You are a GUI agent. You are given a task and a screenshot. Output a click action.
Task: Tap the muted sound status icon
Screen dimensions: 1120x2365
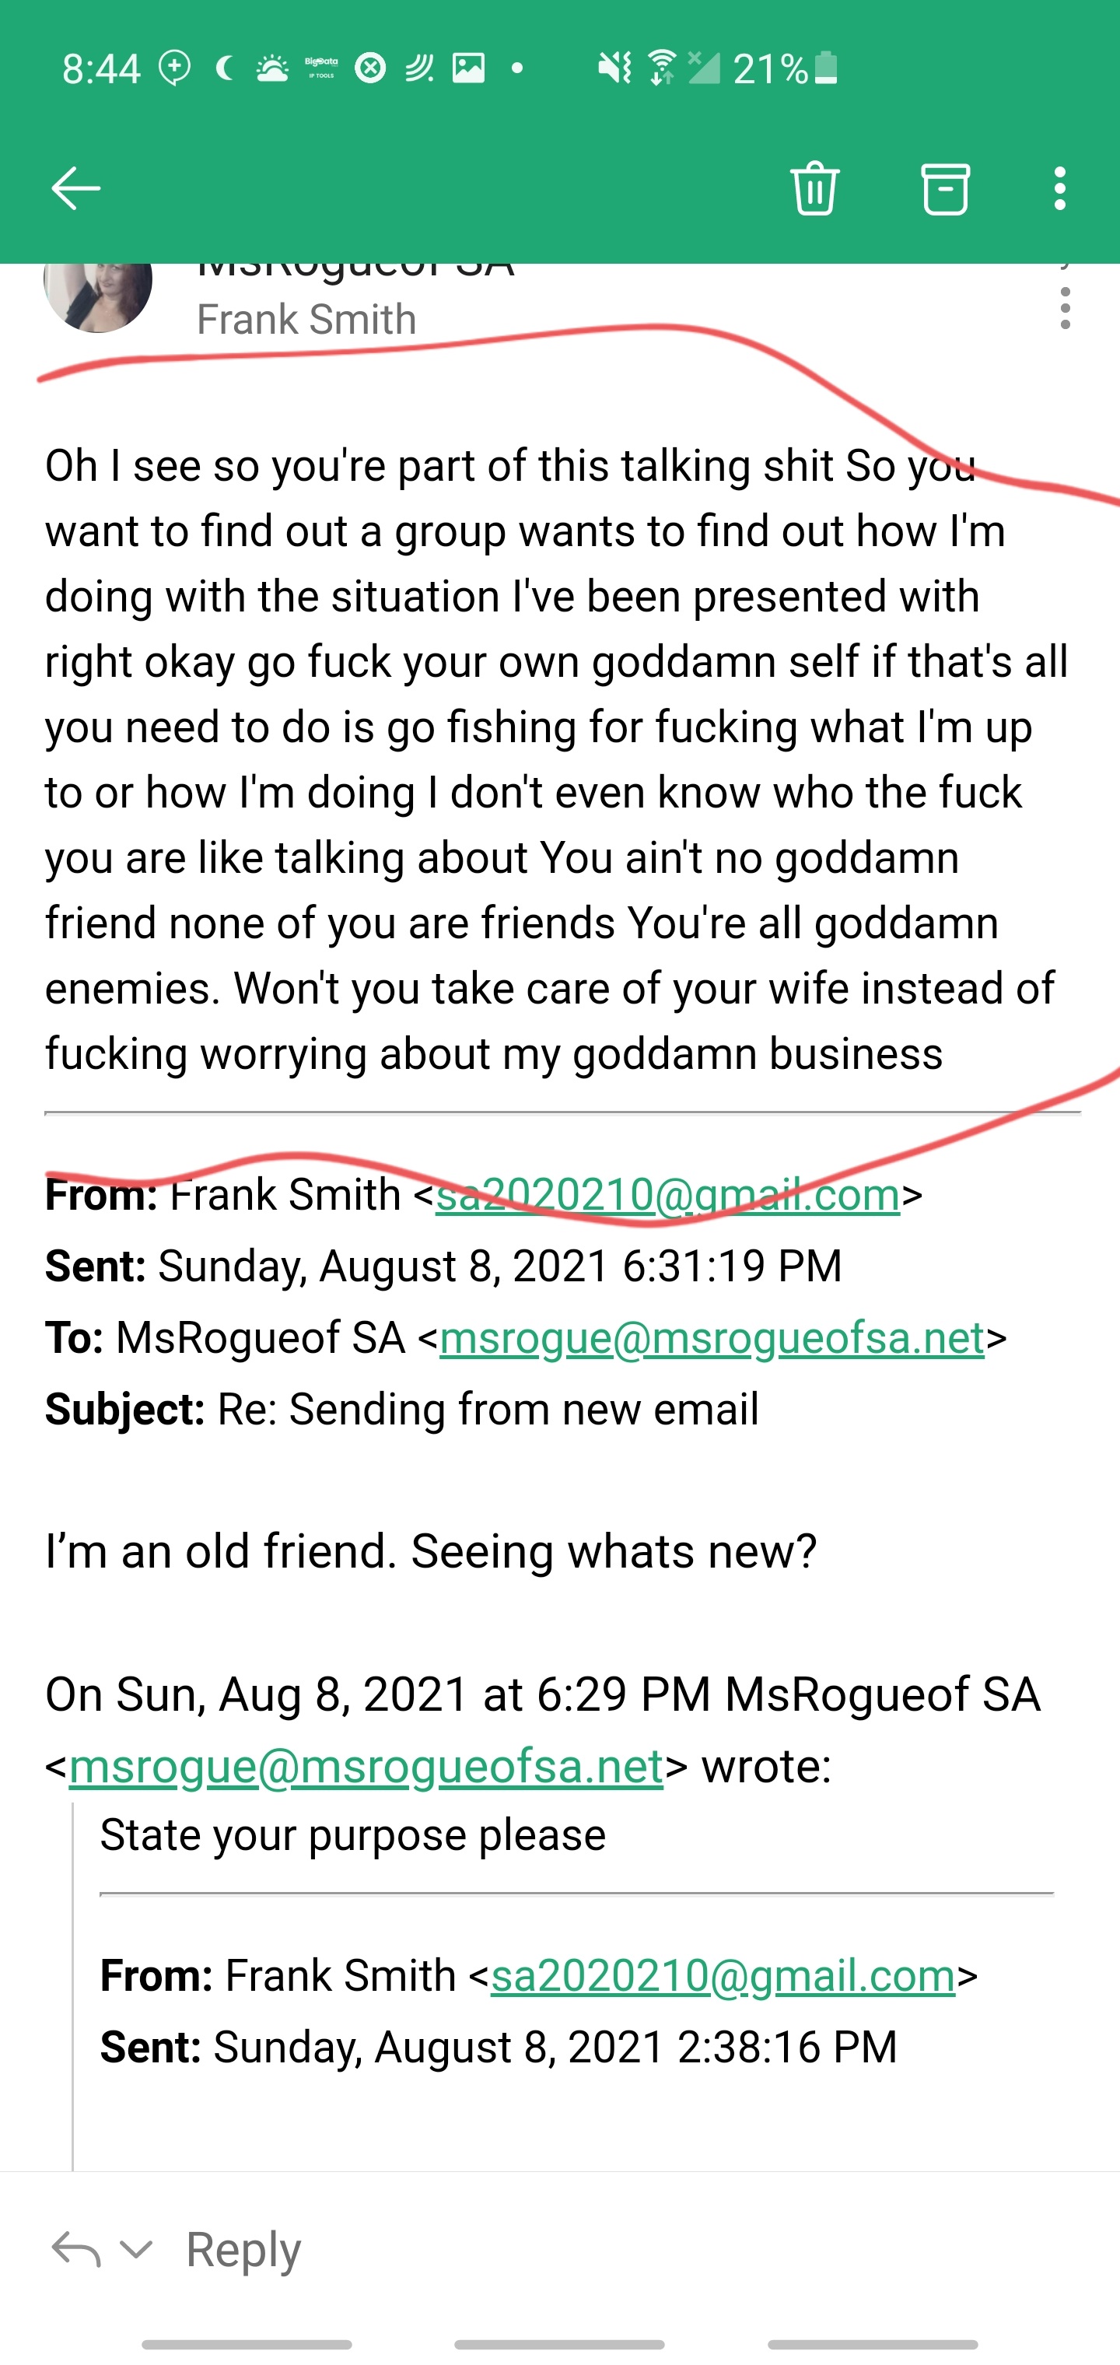coord(614,69)
